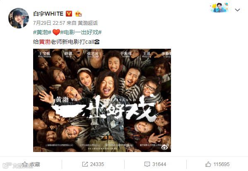Open the 黄渤超话 source link
Screen dimensions: 248x171
(88, 23)
